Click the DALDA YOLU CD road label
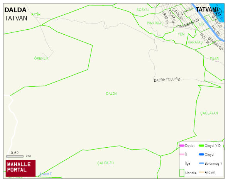 click(x=167, y=79)
